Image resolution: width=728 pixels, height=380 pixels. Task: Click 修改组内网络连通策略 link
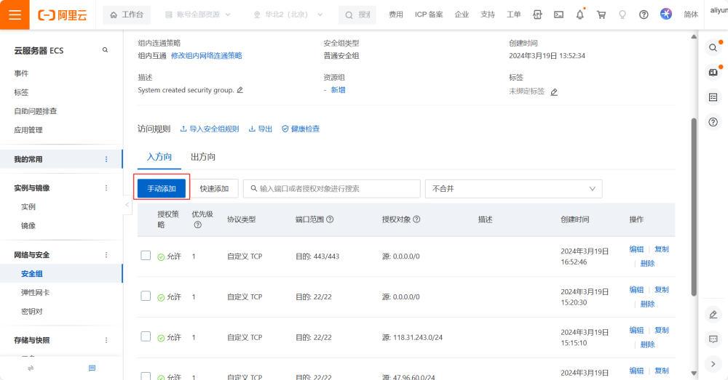pos(207,56)
